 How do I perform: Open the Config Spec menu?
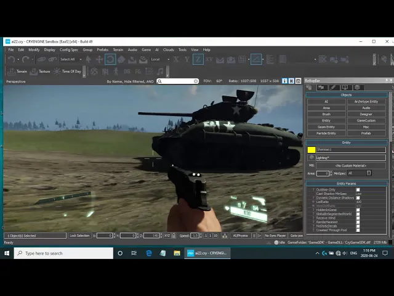pos(69,50)
